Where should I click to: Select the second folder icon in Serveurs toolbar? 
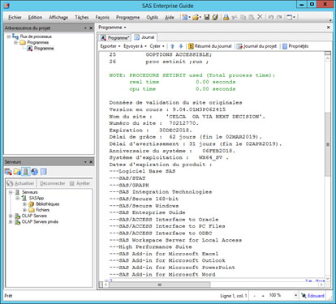coord(17,172)
